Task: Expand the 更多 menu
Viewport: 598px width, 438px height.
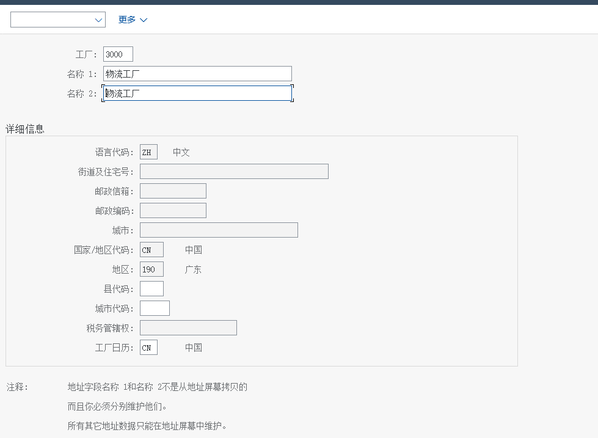Action: click(x=133, y=20)
